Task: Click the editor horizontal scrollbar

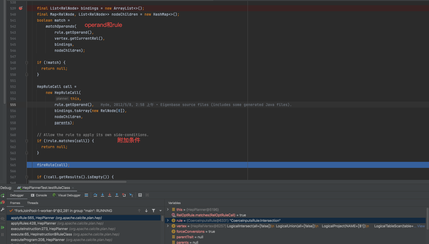Action: coord(78,182)
